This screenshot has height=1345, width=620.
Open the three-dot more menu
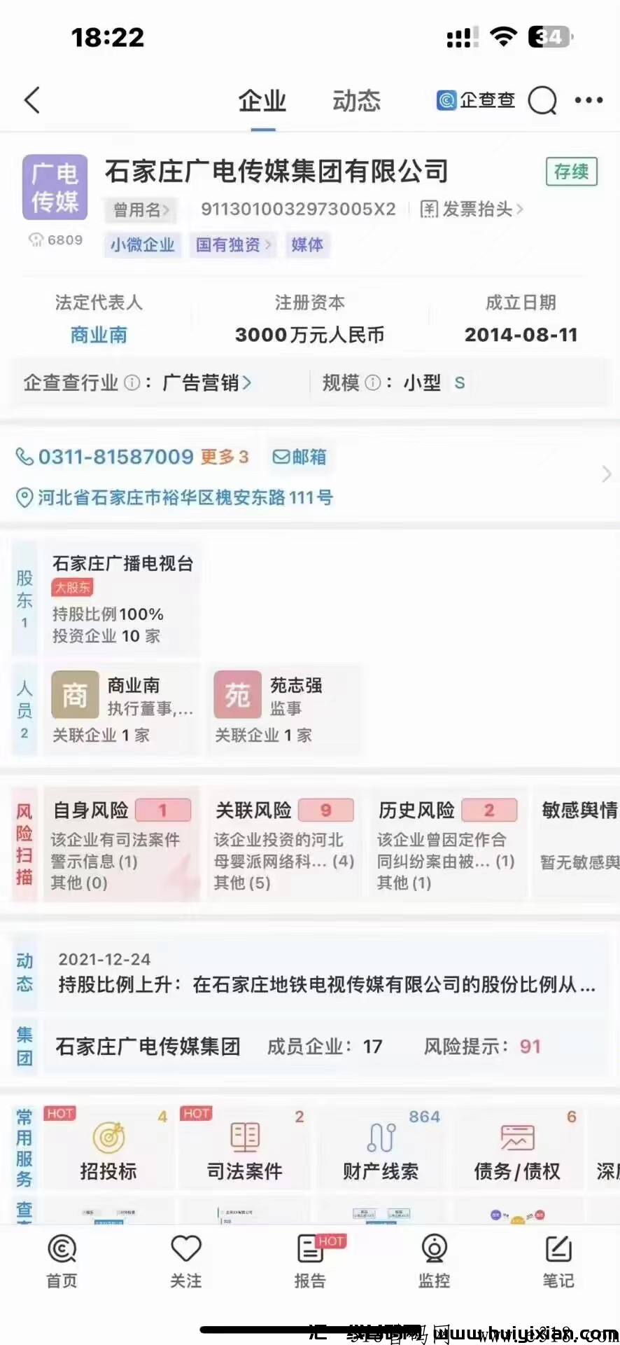589,100
